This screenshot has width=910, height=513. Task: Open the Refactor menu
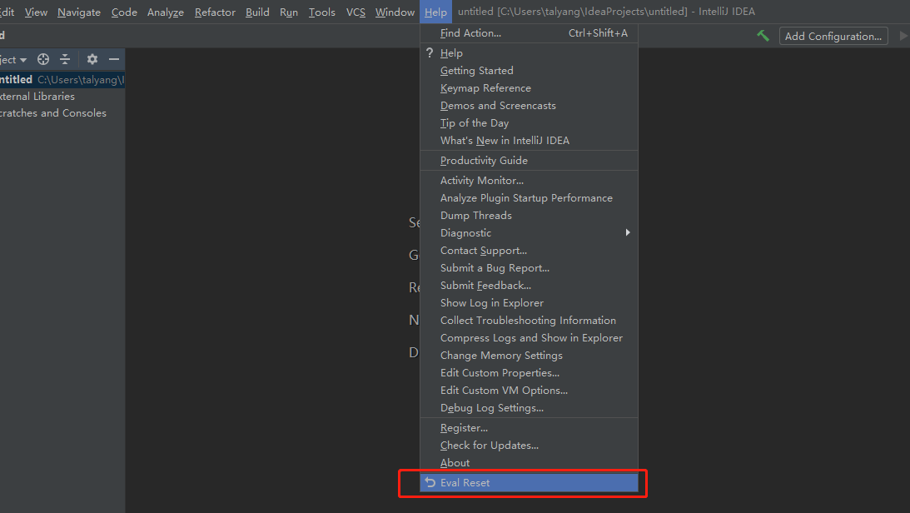(x=215, y=12)
